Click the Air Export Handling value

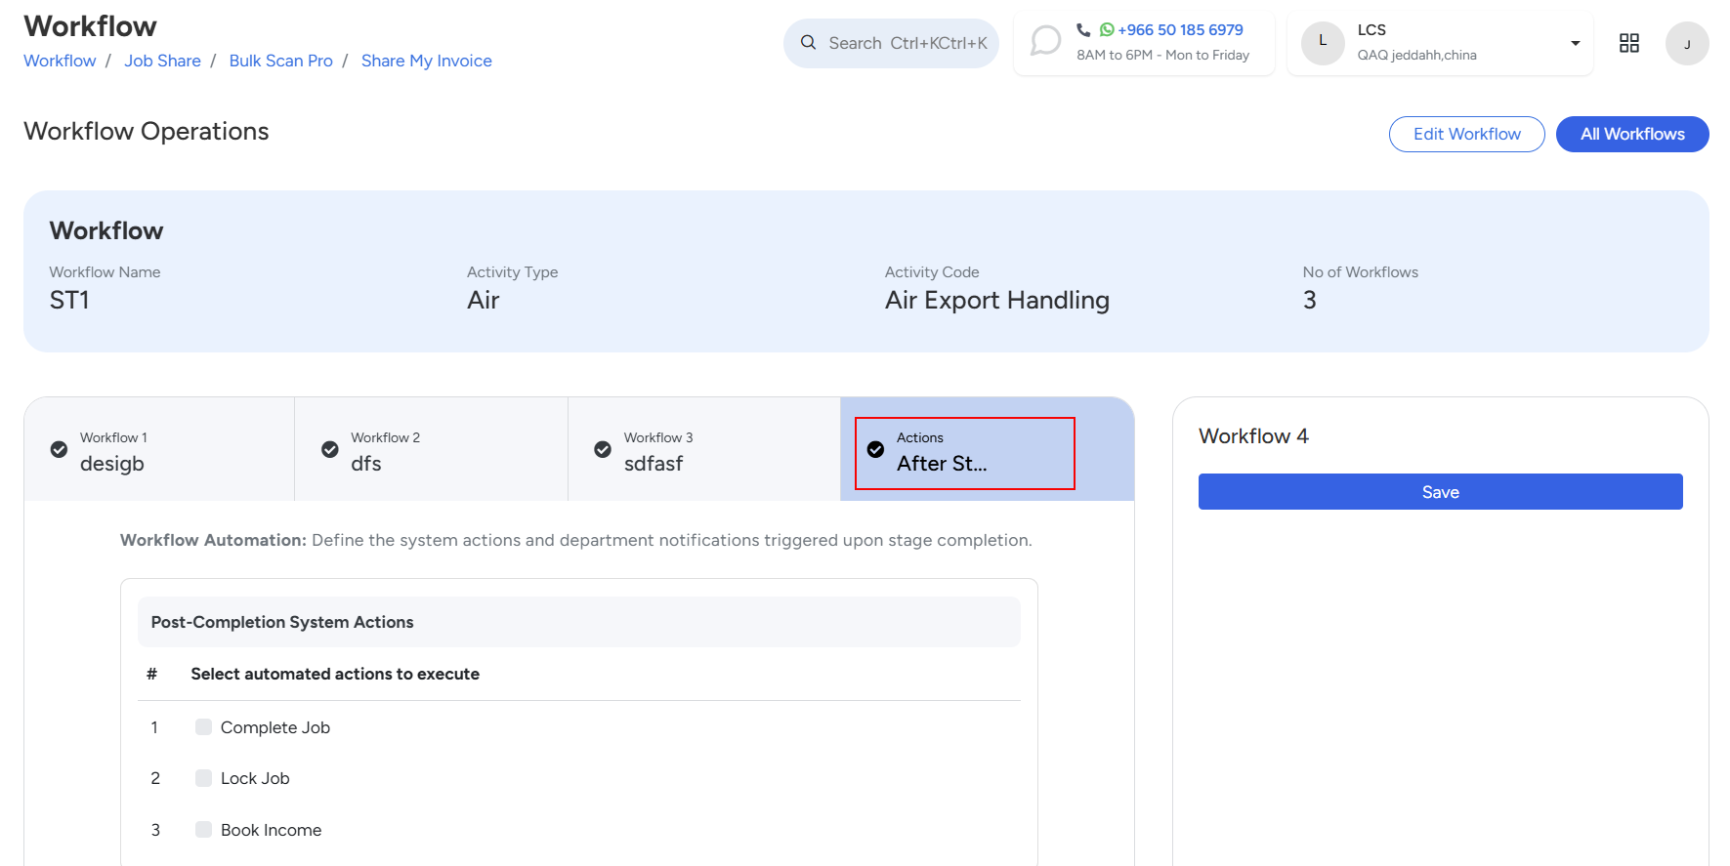point(997,300)
